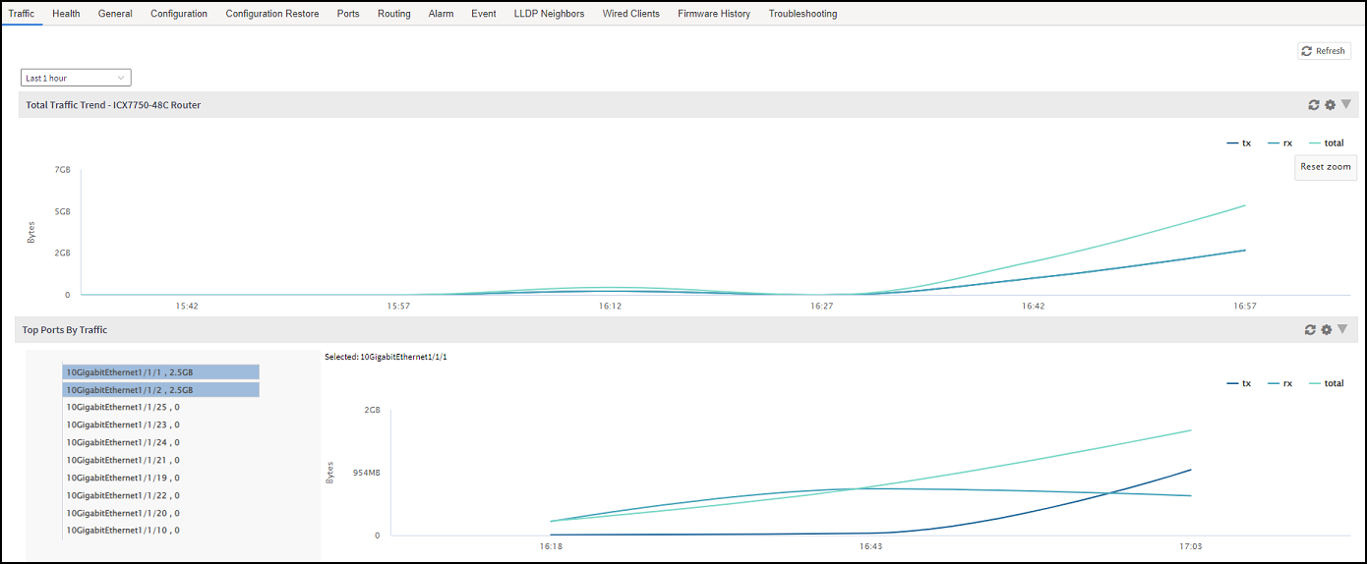Toggle tx series in Top Ports legend
This screenshot has width=1367, height=564.
tap(1239, 383)
